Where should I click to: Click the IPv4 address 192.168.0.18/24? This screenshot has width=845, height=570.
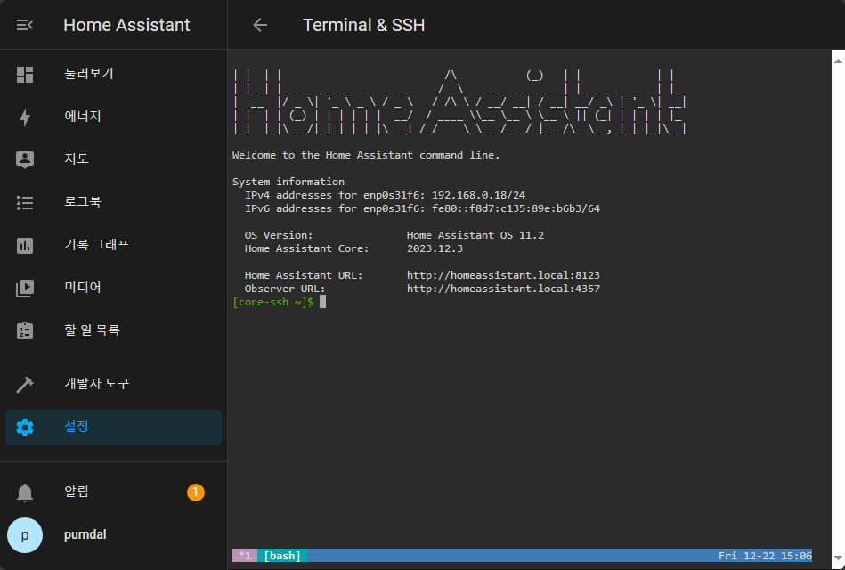click(478, 195)
